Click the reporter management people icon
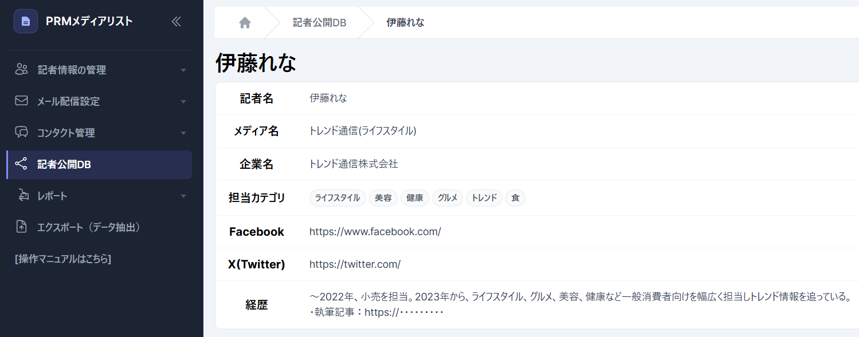Image resolution: width=859 pixels, height=337 pixels. pos(22,70)
